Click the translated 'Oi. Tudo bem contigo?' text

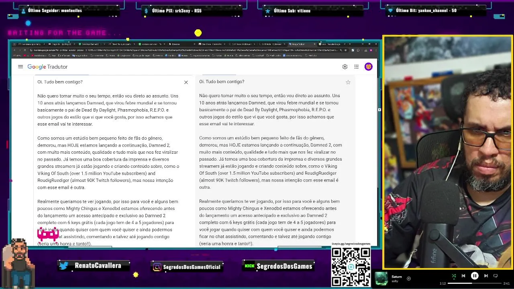tap(222, 81)
